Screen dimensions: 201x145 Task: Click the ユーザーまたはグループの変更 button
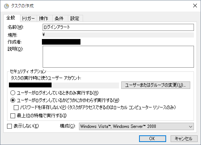pos(156,85)
